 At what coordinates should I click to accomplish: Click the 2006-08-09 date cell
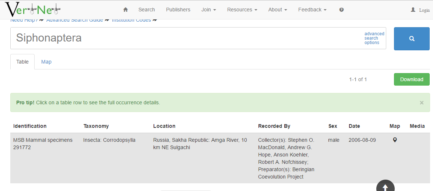tap(362, 140)
